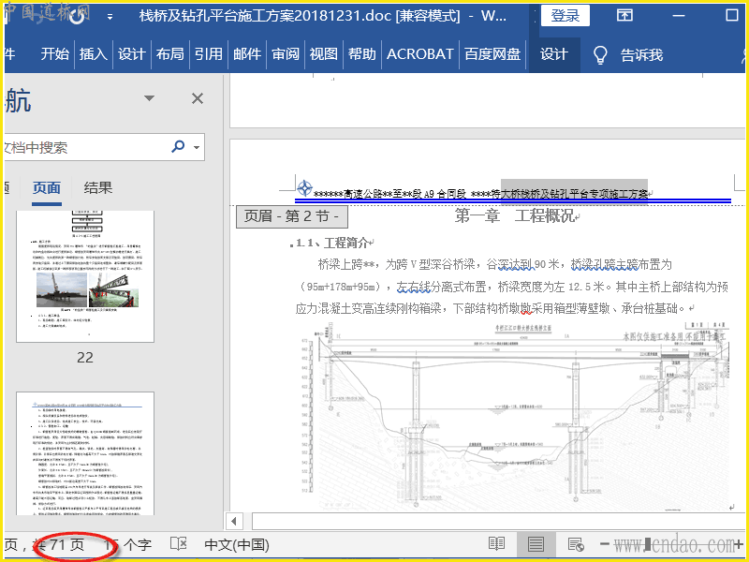This screenshot has height=562, width=749.
Task: Open the 邮件 (Mailings) ribbon tab
Action: coord(247,54)
